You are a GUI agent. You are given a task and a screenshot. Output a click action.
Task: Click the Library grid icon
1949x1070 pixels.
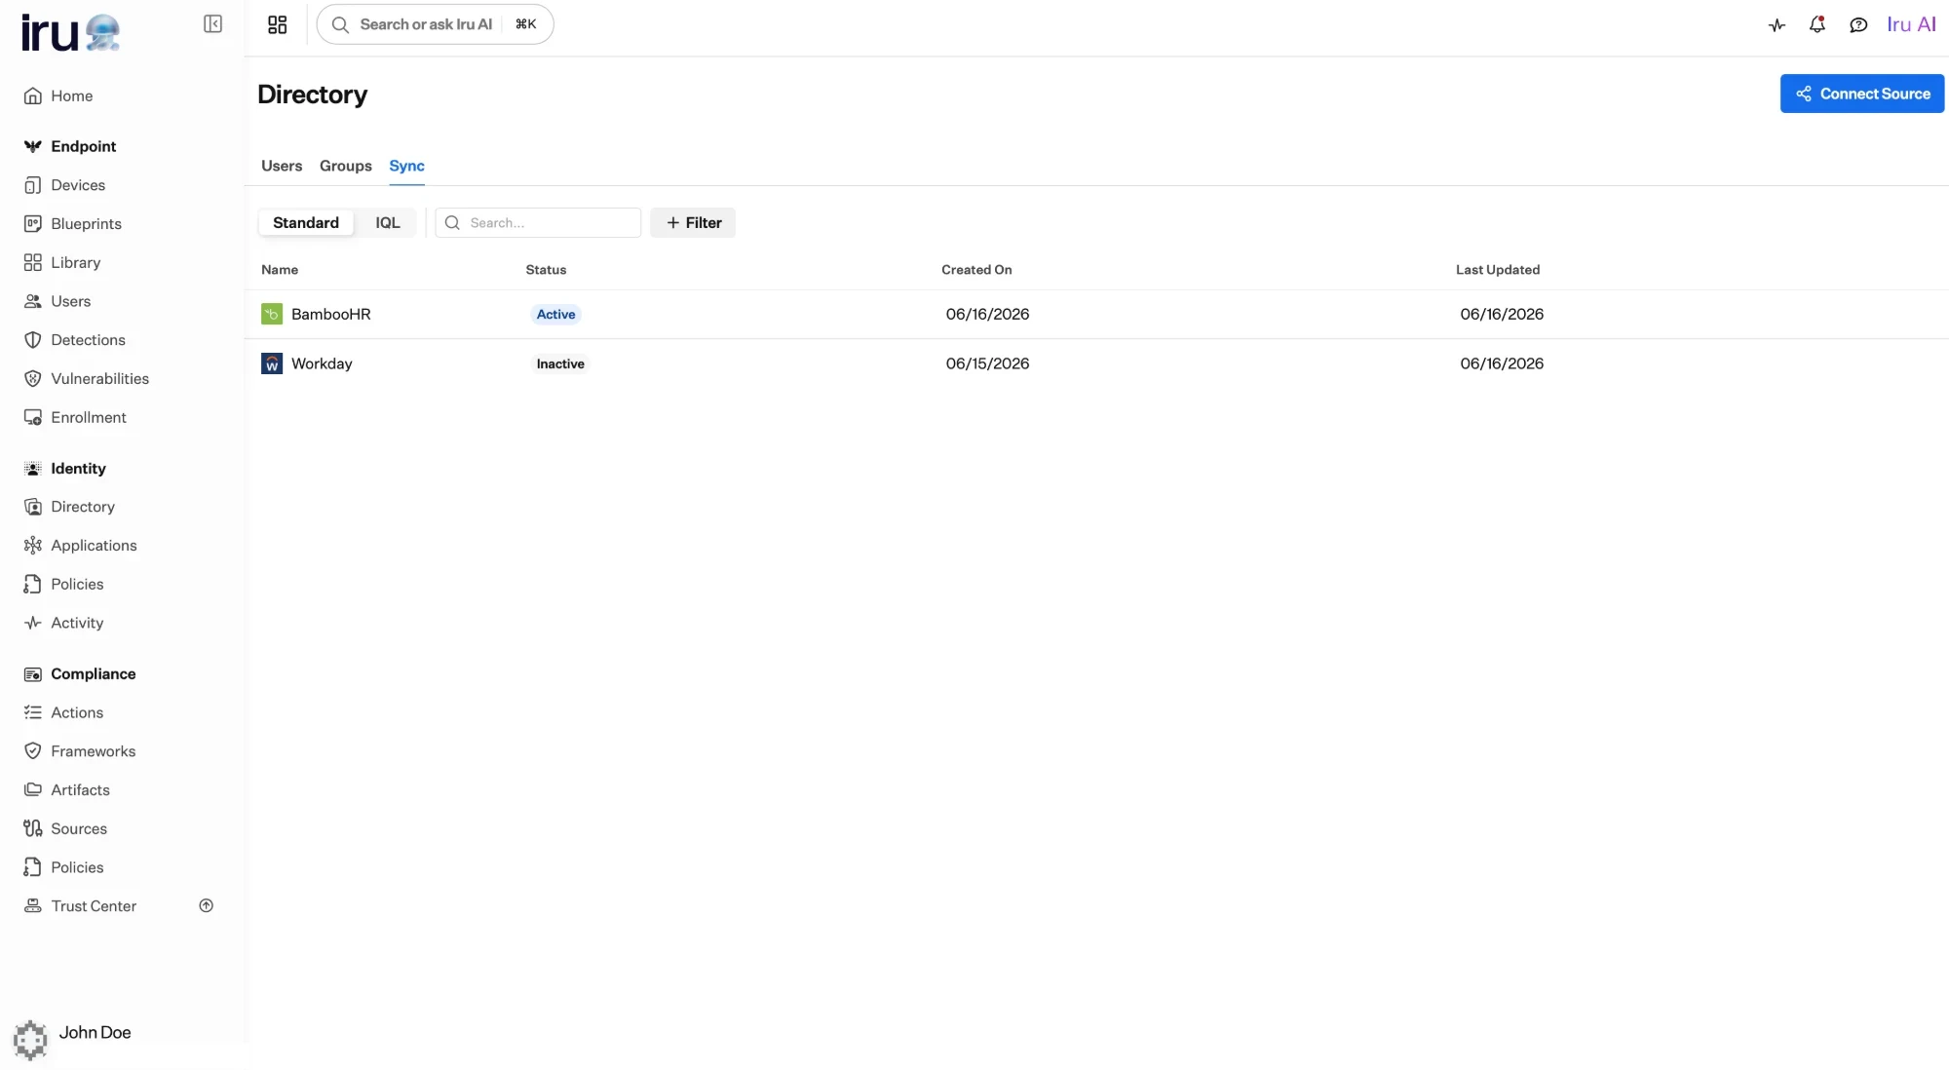(x=33, y=263)
